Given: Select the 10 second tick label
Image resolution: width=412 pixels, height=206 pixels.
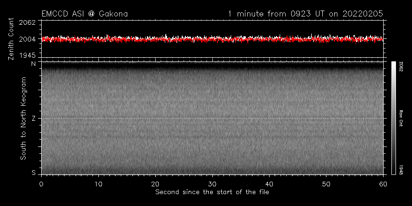Looking at the screenshot, I should coord(98,184).
